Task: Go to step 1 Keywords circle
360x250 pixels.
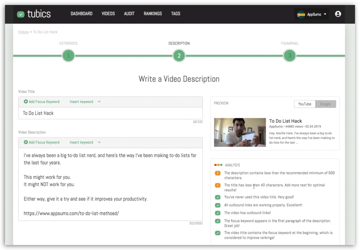Action: pyautogui.click(x=68, y=55)
